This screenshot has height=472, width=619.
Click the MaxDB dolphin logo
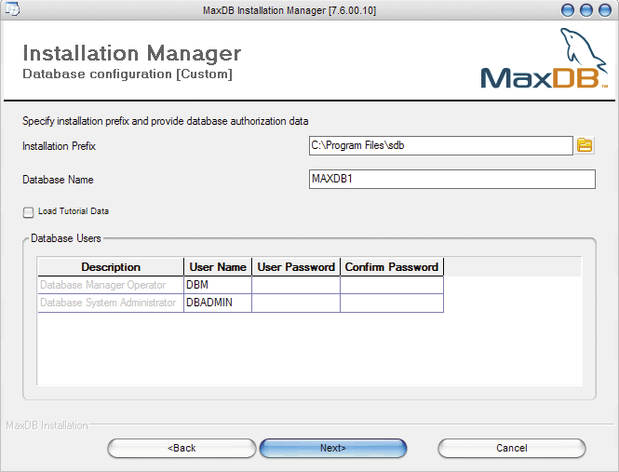point(545,59)
